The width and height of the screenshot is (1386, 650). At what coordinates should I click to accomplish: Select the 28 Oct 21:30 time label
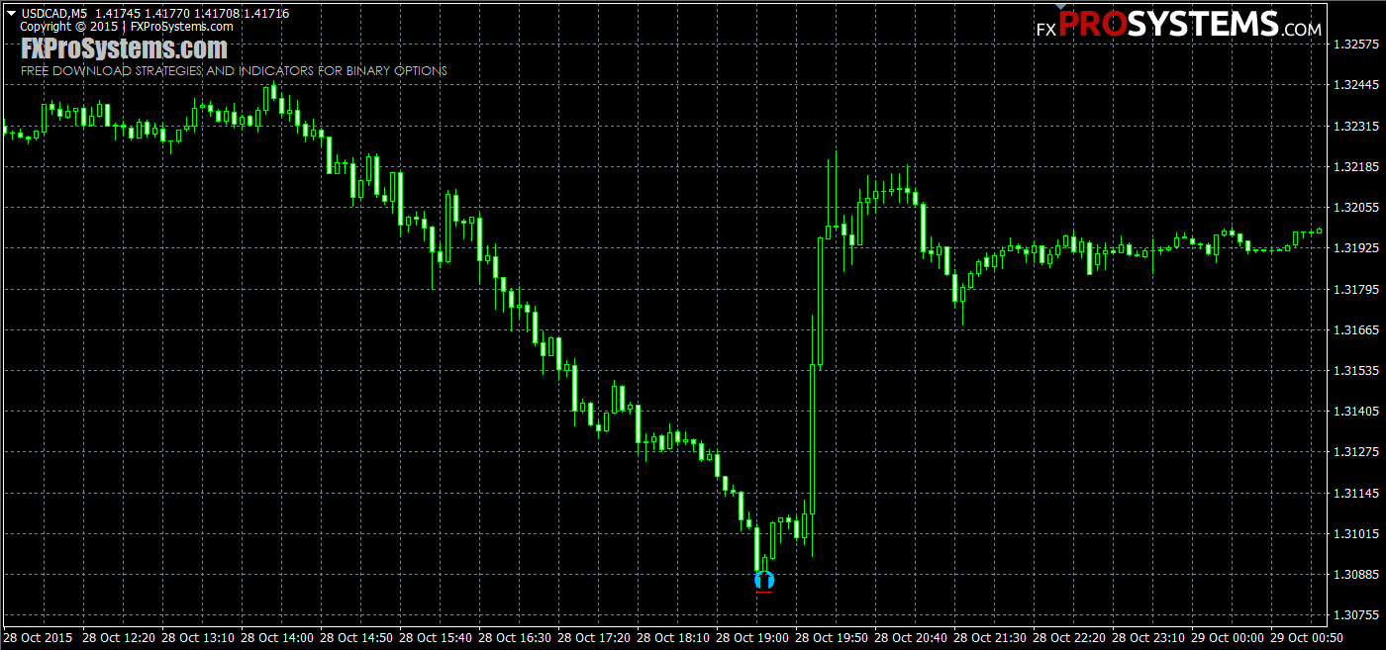(990, 638)
